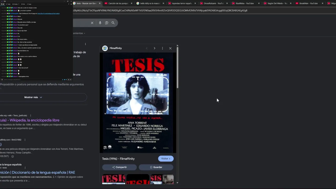
Task: Select the Twitch tab in chat window
Action: click(x=8, y=4)
